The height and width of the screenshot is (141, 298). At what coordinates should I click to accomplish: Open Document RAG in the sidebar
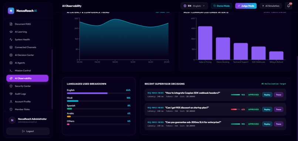coord(27,24)
